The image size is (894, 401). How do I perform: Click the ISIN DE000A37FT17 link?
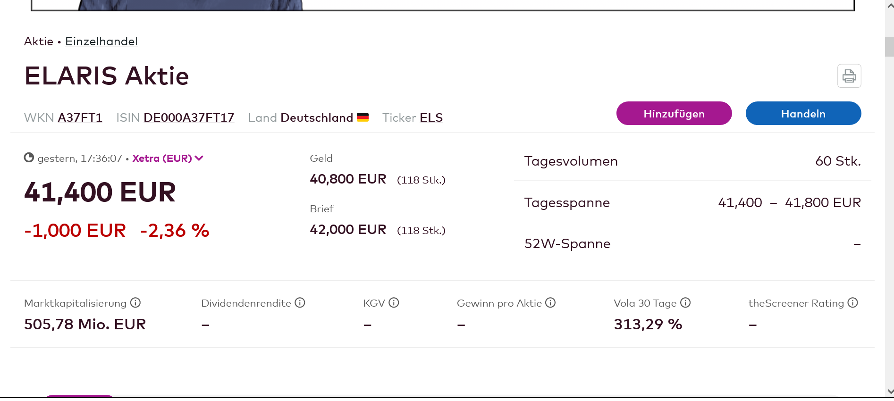[x=189, y=118]
